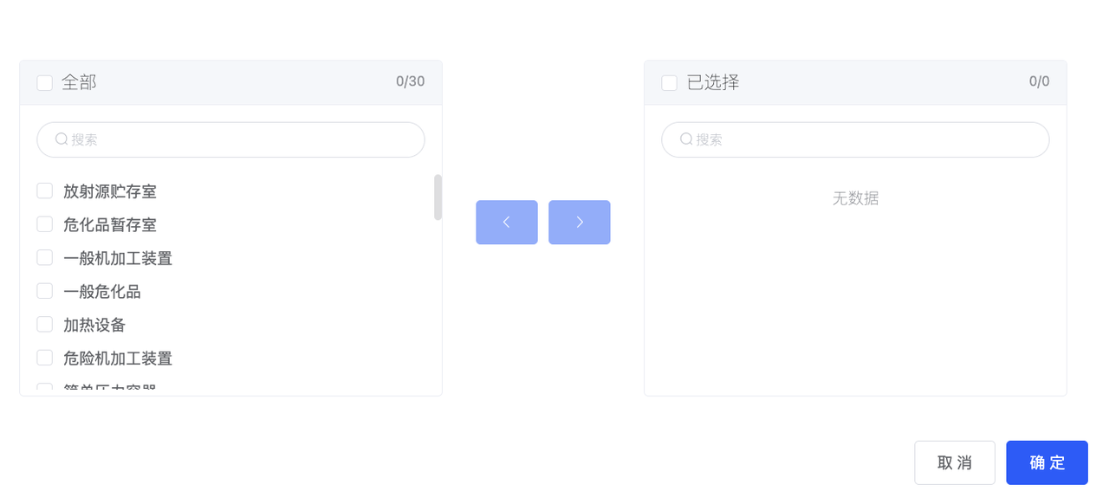Click search magnifier icon in 已选择 panel

point(686,139)
